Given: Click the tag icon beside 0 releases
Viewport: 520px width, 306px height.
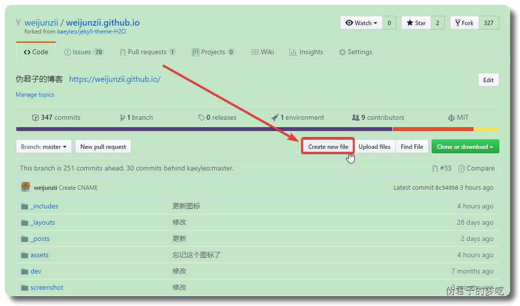Looking at the screenshot, I should click(x=201, y=118).
